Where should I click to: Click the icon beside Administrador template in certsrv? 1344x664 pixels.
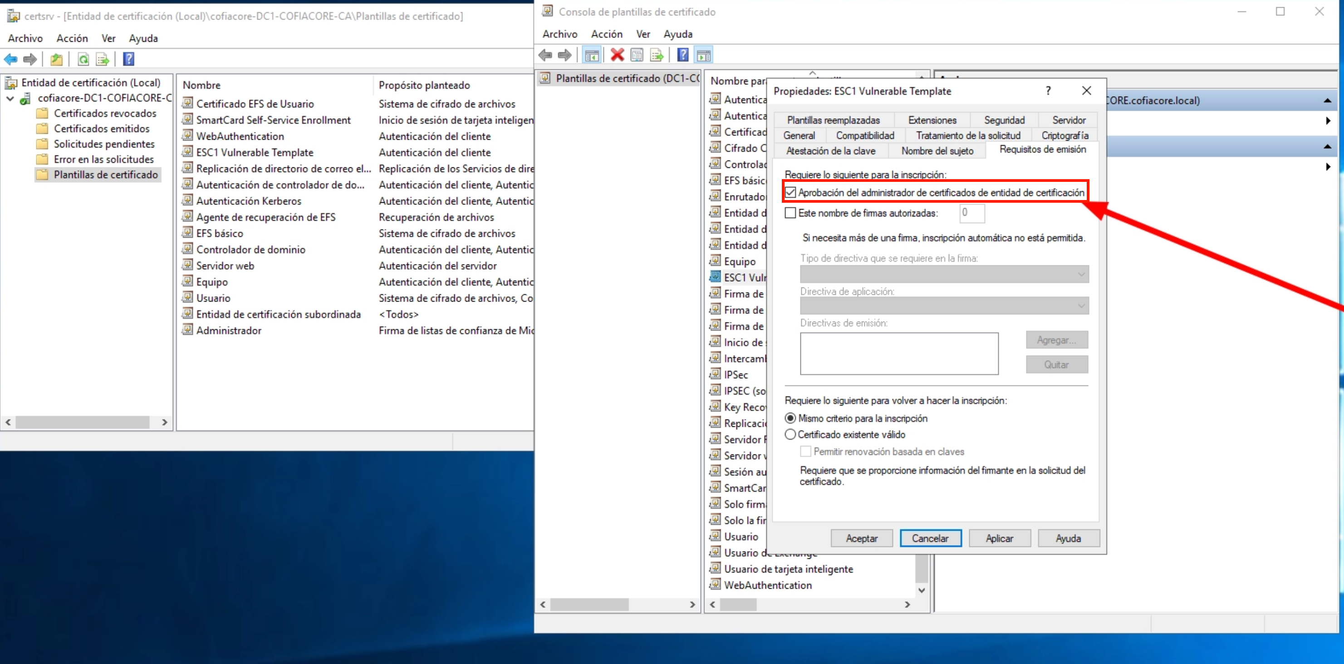[x=187, y=330]
